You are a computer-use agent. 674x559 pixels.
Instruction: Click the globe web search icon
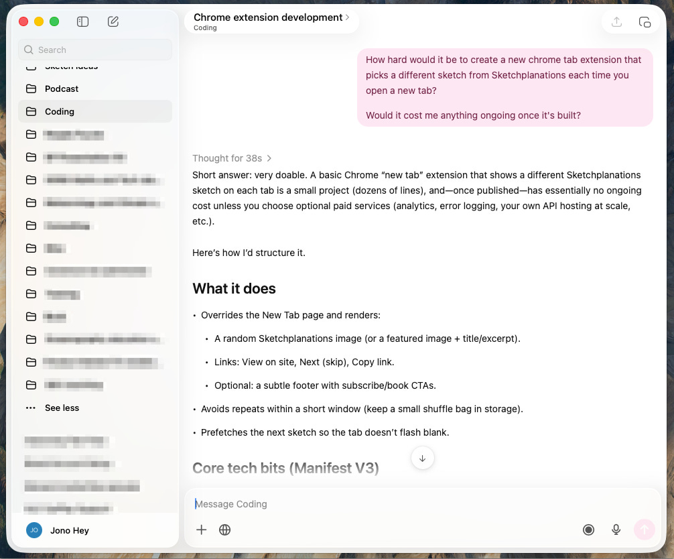(x=225, y=530)
